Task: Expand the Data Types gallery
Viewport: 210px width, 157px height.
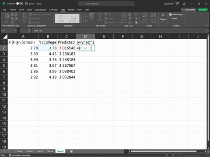Action: (x=80, y=21)
